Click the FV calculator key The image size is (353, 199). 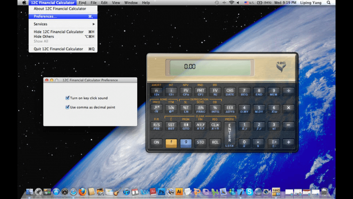[x=215, y=92]
